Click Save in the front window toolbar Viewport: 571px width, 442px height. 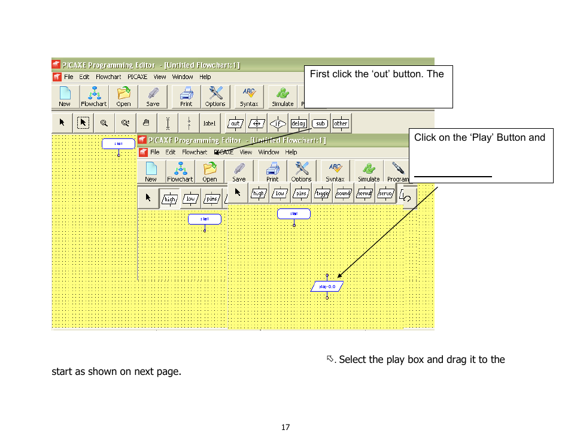pos(239,172)
